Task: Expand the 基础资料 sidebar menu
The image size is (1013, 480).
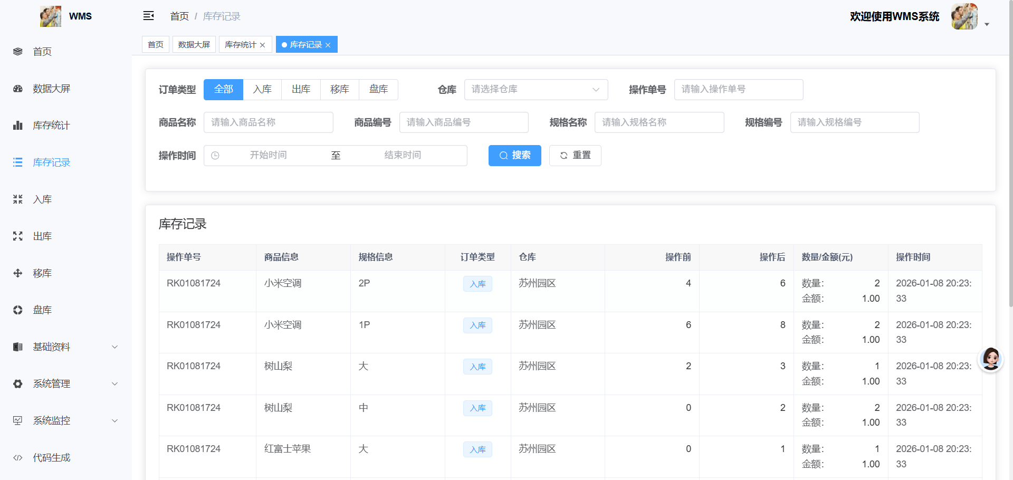Action: [x=51, y=347]
